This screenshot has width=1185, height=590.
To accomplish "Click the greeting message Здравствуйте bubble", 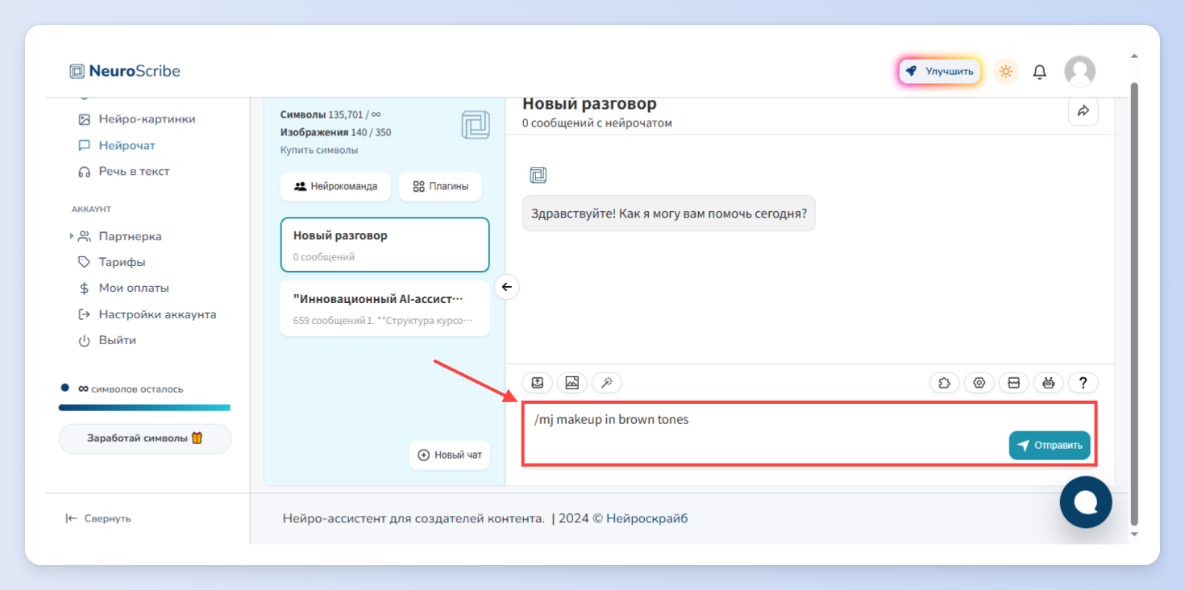I will pos(668,214).
